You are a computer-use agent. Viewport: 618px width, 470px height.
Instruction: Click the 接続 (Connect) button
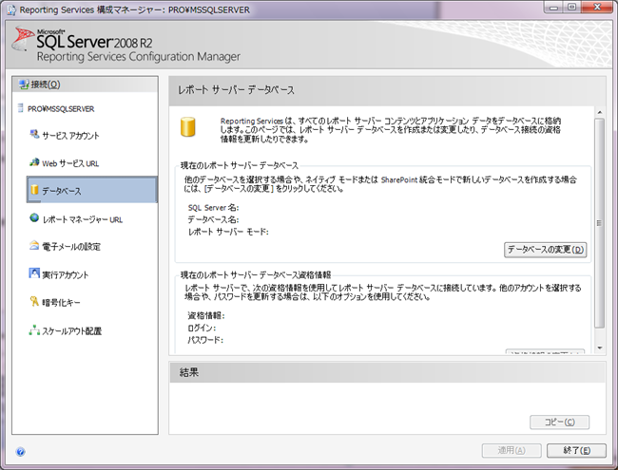click(x=40, y=85)
